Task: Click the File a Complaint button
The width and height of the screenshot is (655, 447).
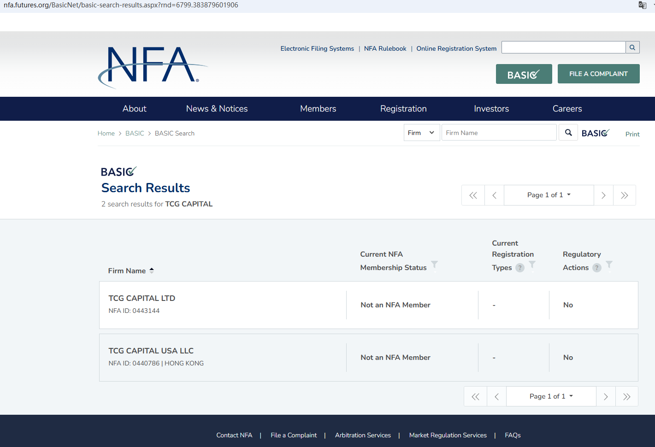Action: pyautogui.click(x=598, y=74)
